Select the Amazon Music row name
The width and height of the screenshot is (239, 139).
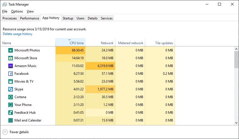click(25, 66)
